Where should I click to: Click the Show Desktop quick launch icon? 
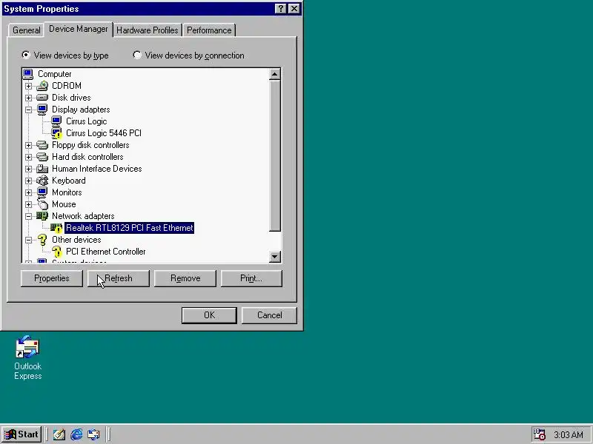tap(59, 434)
